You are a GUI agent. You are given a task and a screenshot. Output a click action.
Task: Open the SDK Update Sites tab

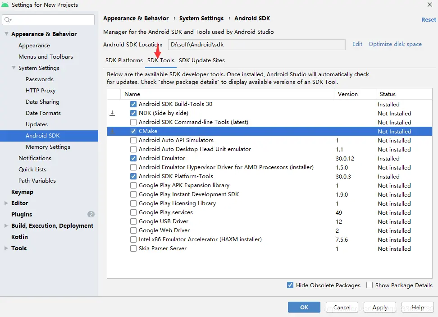click(201, 60)
